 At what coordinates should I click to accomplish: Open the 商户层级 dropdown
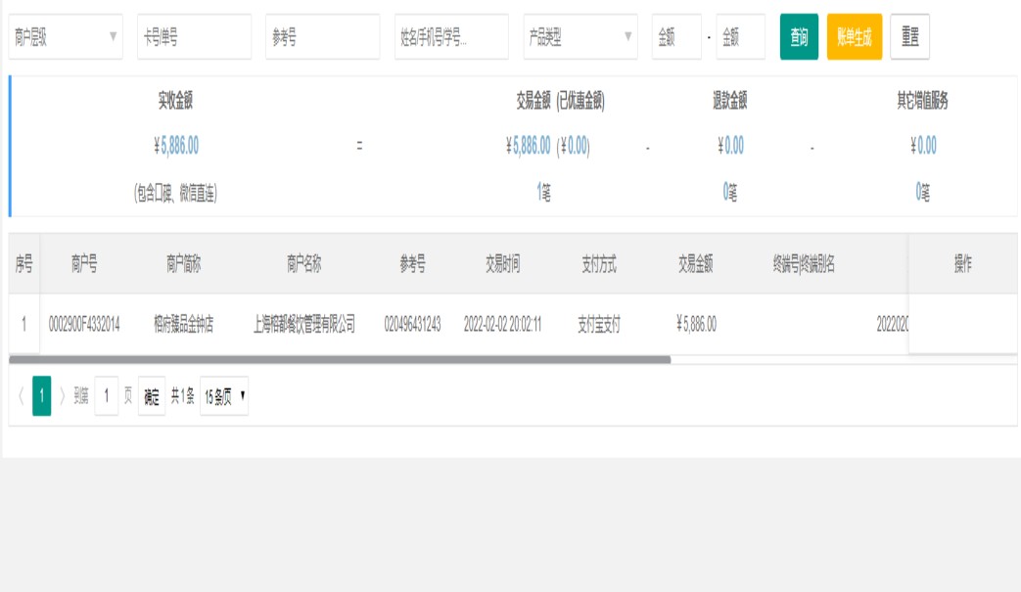(x=66, y=37)
